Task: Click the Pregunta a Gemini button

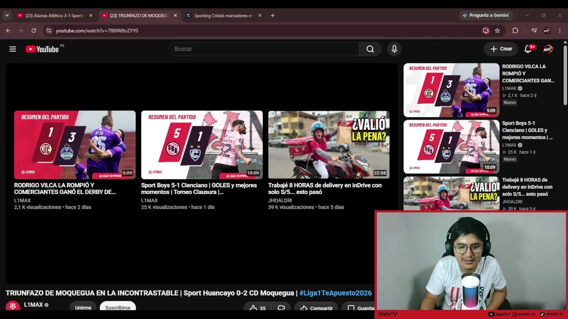Action: point(485,15)
